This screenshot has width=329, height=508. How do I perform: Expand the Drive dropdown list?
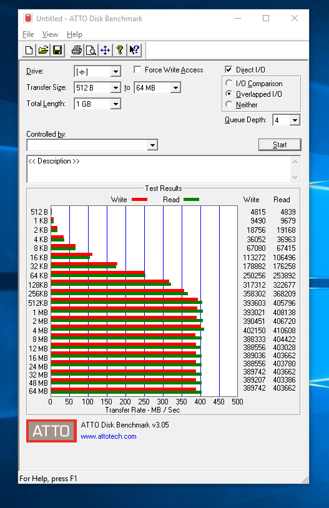115,72
